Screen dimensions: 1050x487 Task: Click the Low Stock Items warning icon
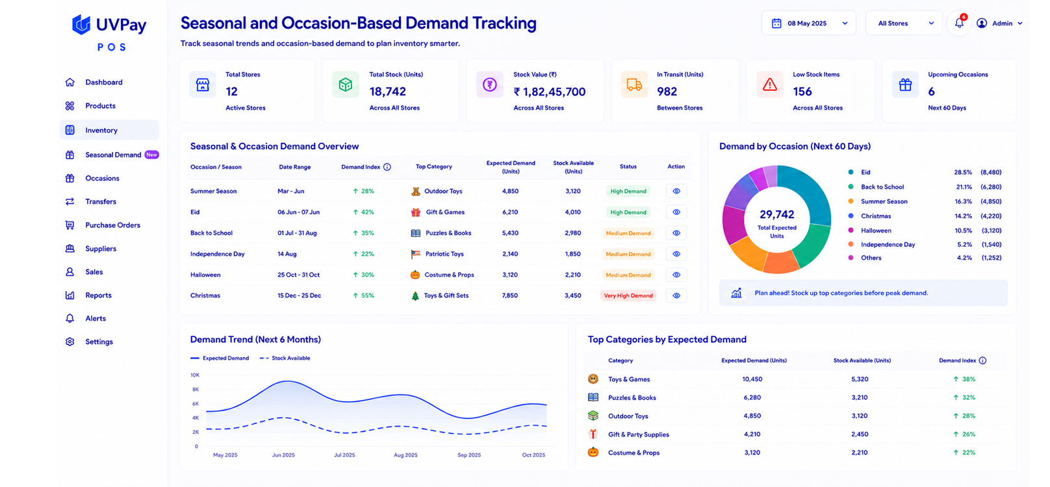coord(770,85)
